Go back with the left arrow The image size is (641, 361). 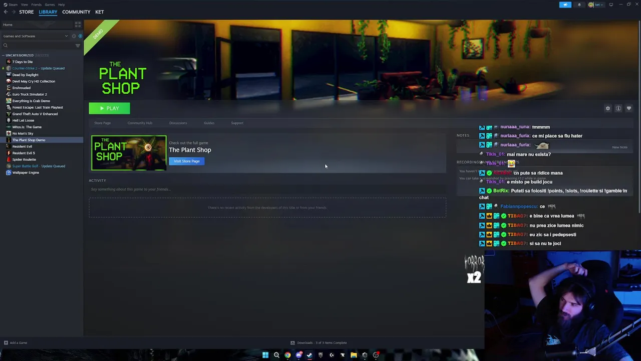(6, 12)
